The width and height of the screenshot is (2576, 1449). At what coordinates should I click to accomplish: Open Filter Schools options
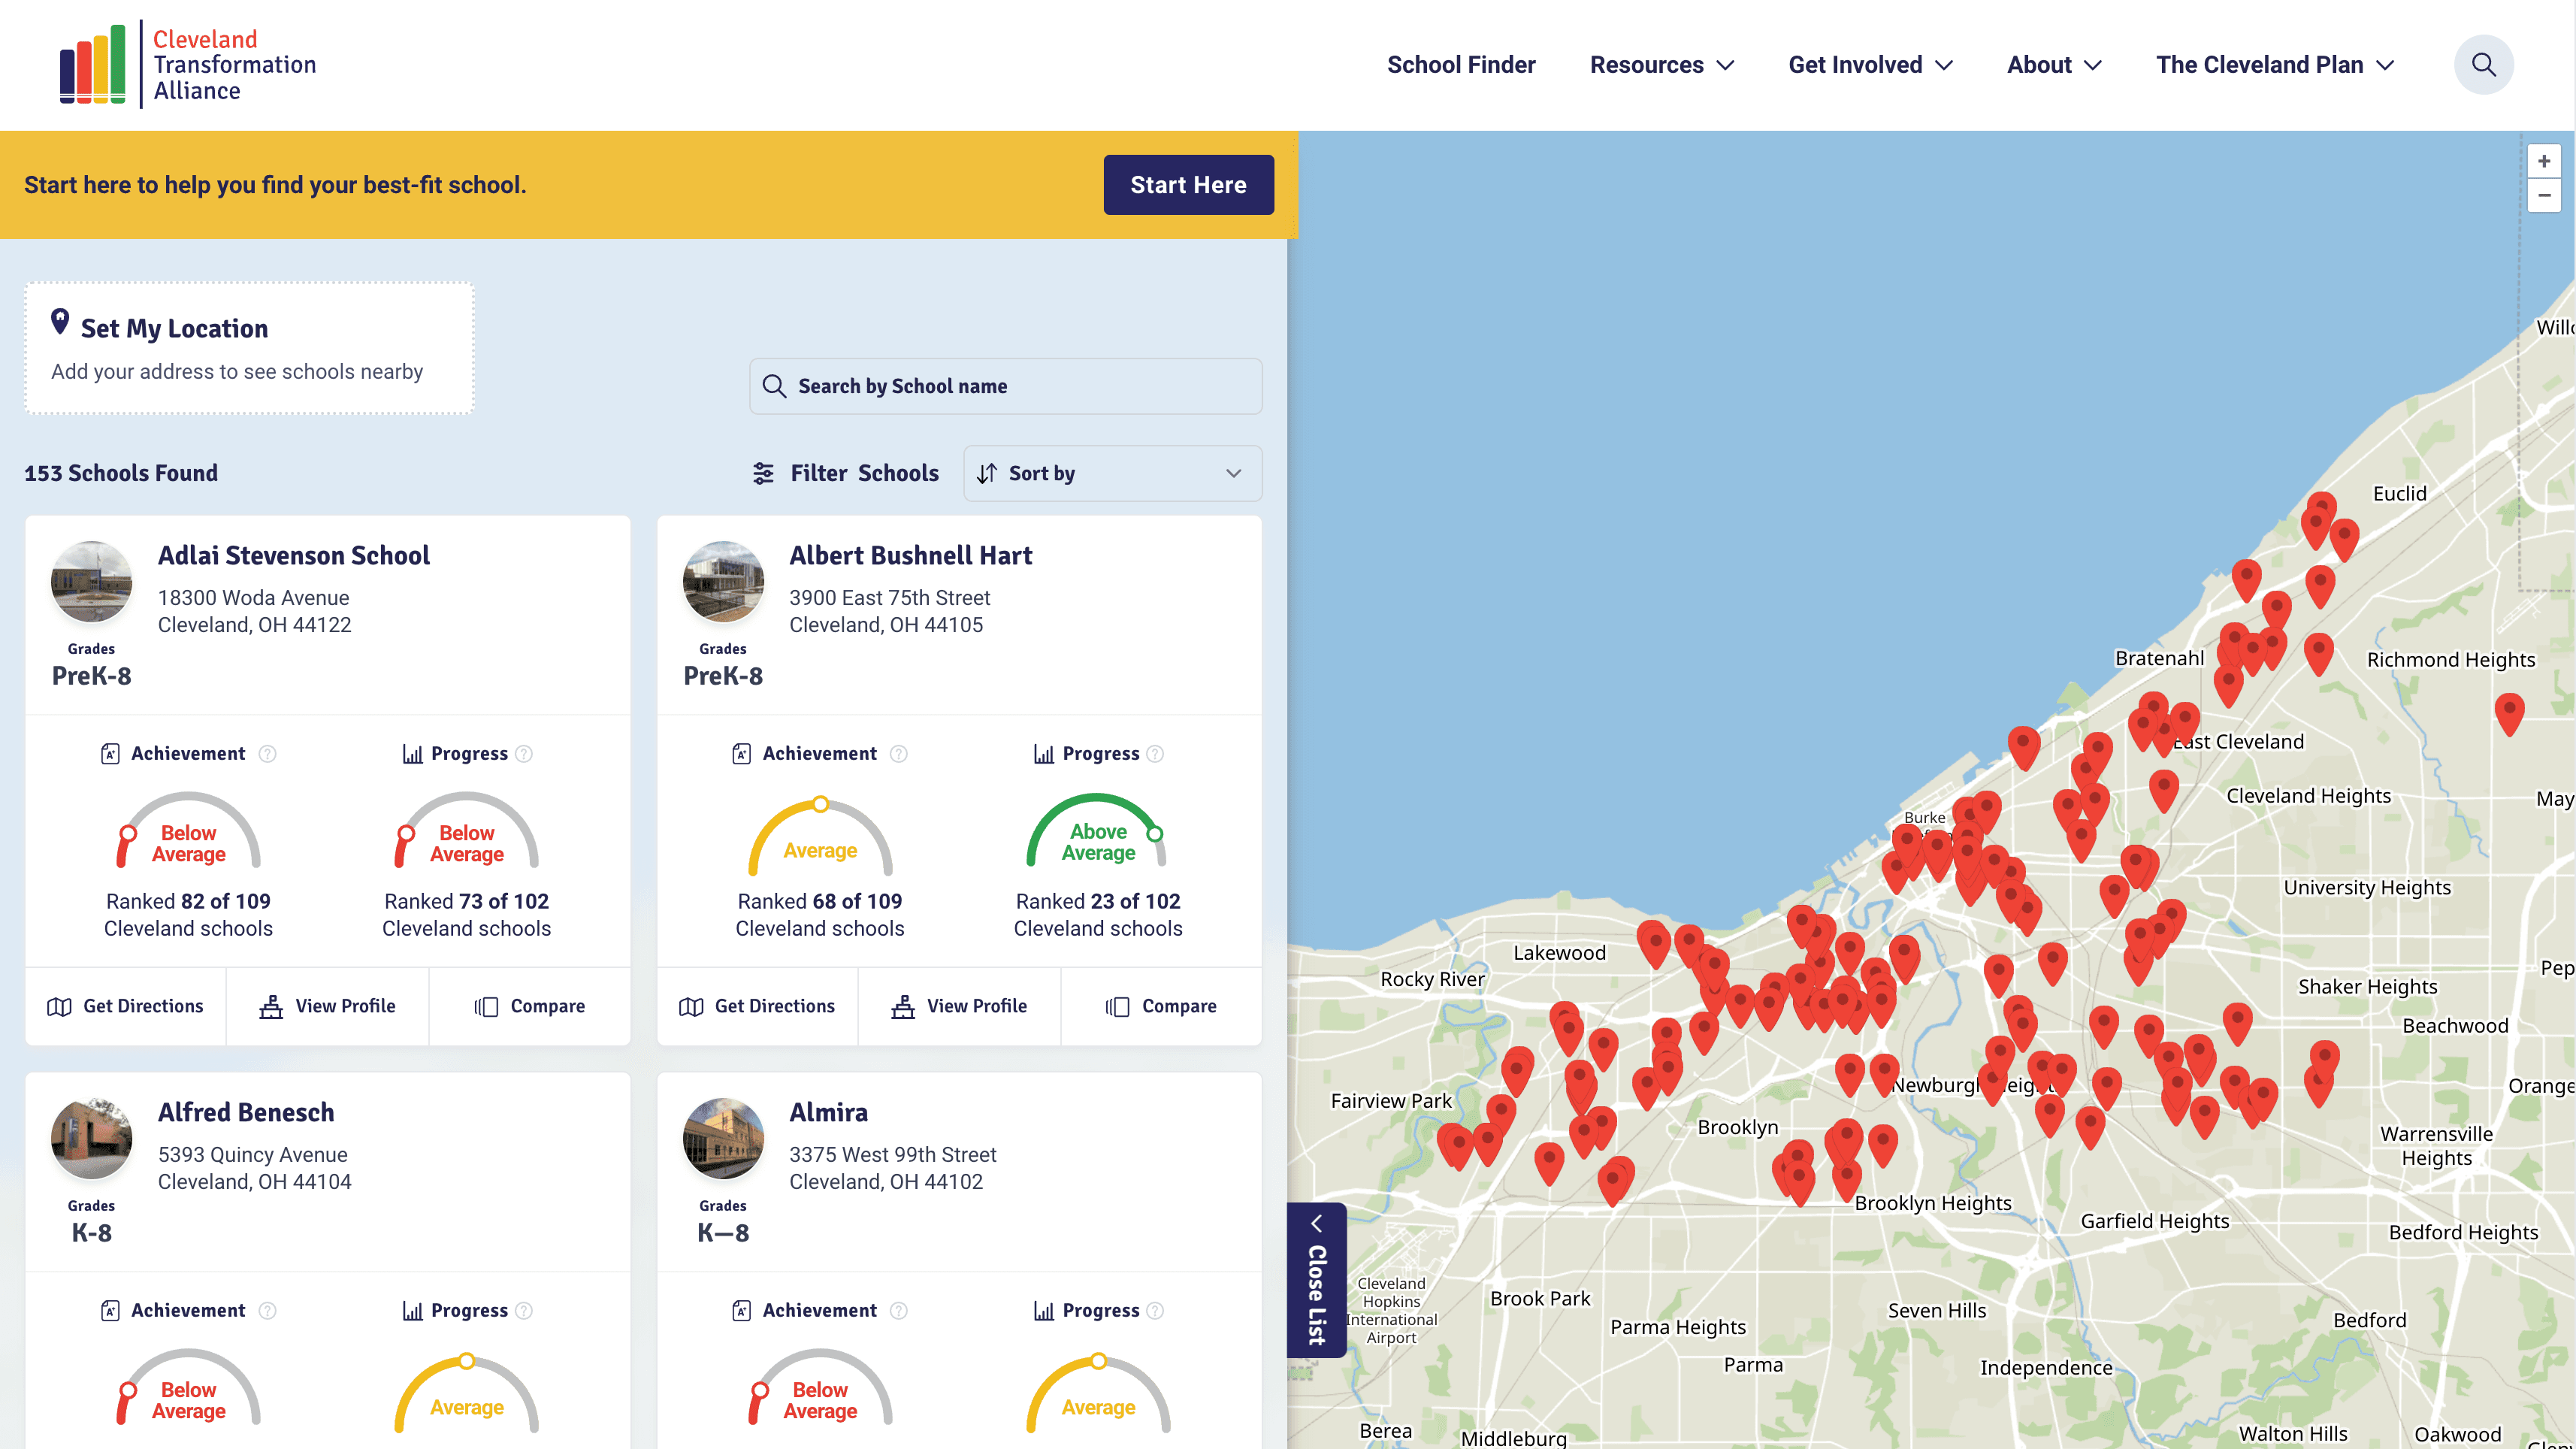(845, 473)
